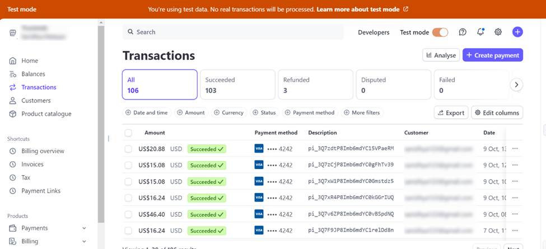Switch to the Succeeded tab

pyautogui.click(x=237, y=84)
